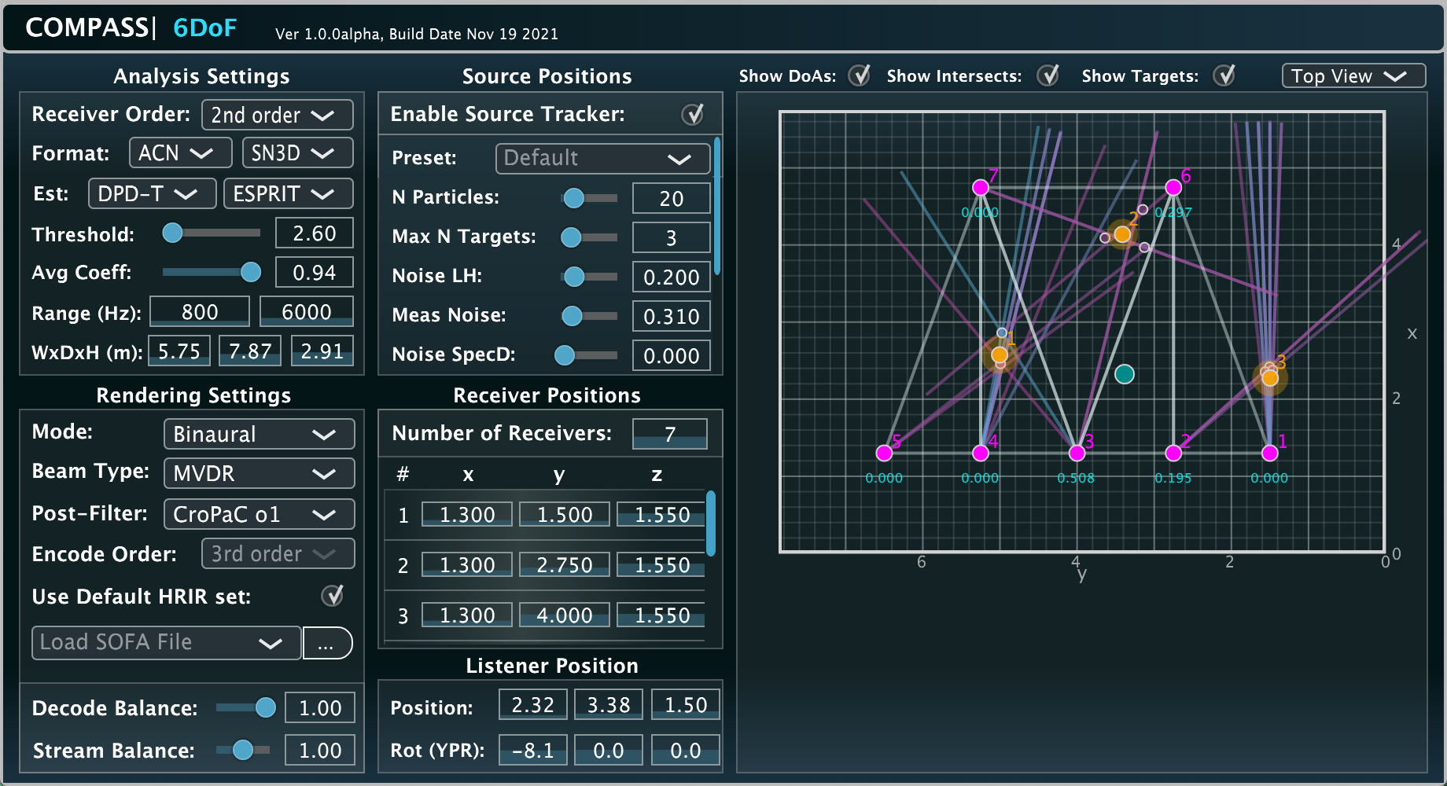Open the Post-Filter CroPaC o1 menu
1447x786 pixels.
259,514
